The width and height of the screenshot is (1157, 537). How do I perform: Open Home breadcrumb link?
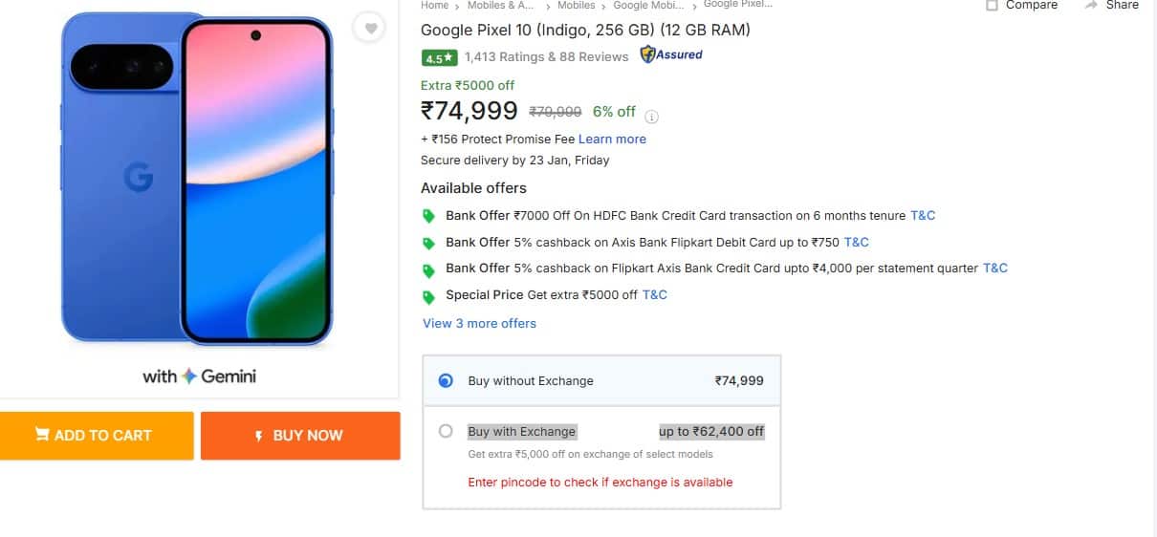point(434,5)
